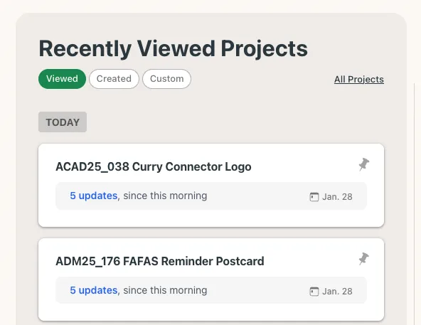Pin the ACAD25_038 Curry Connector Logo project
Viewport: 421px width, 325px height.
coord(364,164)
